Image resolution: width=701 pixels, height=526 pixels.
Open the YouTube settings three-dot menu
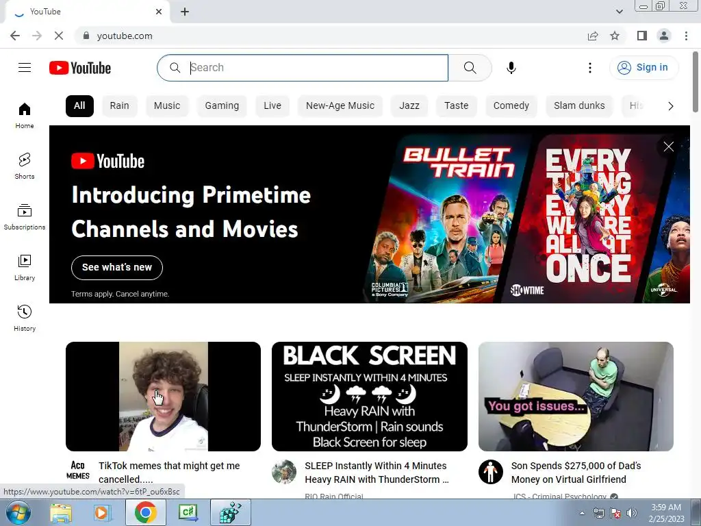[589, 68]
